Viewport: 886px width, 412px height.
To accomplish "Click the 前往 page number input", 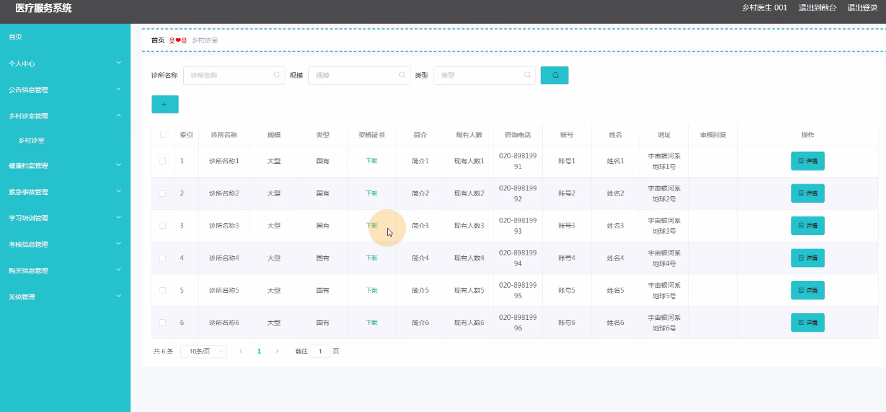I will [x=320, y=351].
